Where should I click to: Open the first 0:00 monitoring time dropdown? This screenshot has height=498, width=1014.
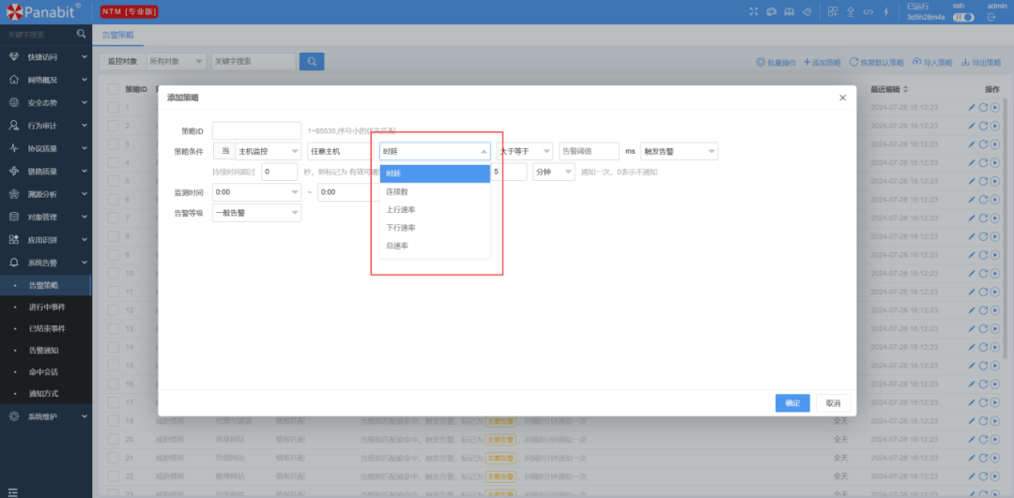pyautogui.click(x=256, y=192)
